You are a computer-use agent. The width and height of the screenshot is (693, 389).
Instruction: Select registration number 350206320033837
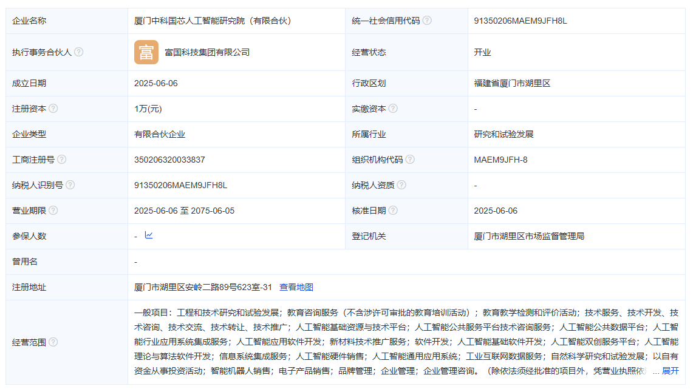coord(169,160)
